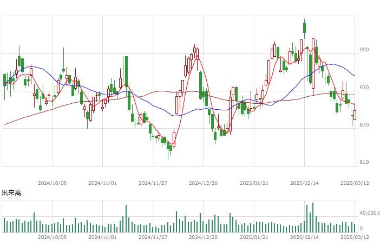This screenshot has height=246, width=380.
Task: Click the 出来高 volume heading
Action: point(11,192)
